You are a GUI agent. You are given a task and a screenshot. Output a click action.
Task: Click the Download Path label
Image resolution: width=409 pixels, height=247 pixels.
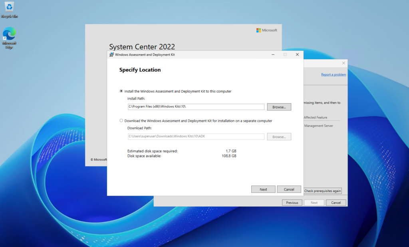(x=139, y=128)
